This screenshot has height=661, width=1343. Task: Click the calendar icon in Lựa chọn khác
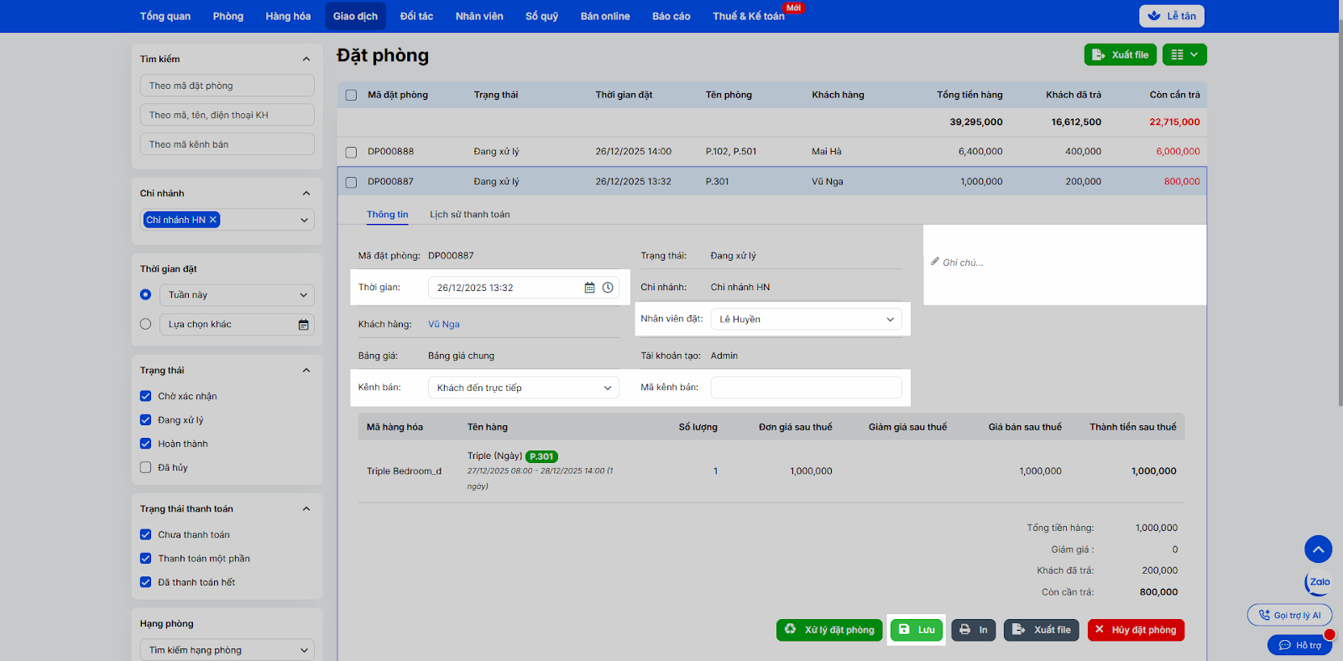tap(303, 325)
